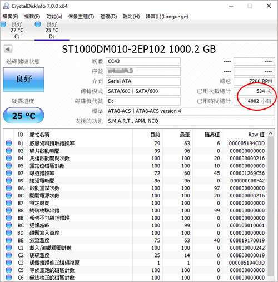Viewport: 278px width, 282px height.
Task: Click the disk model title ST1000DM010-2EP102
Action: (113, 50)
